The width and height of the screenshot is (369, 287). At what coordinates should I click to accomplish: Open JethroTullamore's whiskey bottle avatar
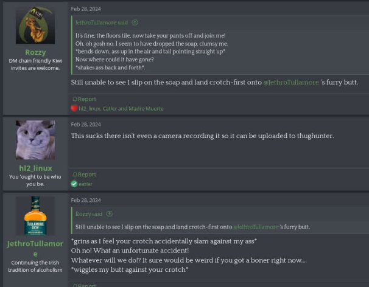[35, 216]
